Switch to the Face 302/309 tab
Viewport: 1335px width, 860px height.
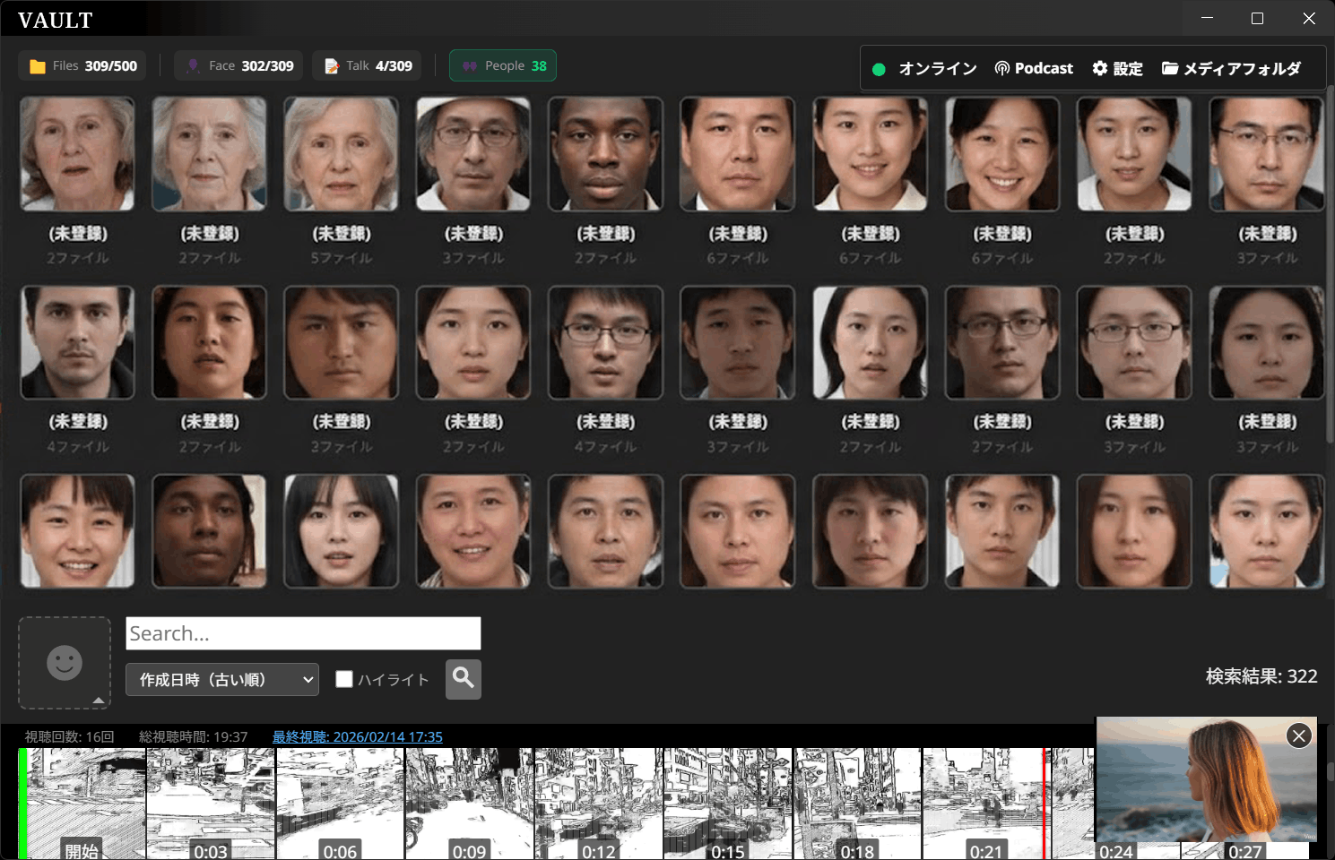click(x=238, y=66)
